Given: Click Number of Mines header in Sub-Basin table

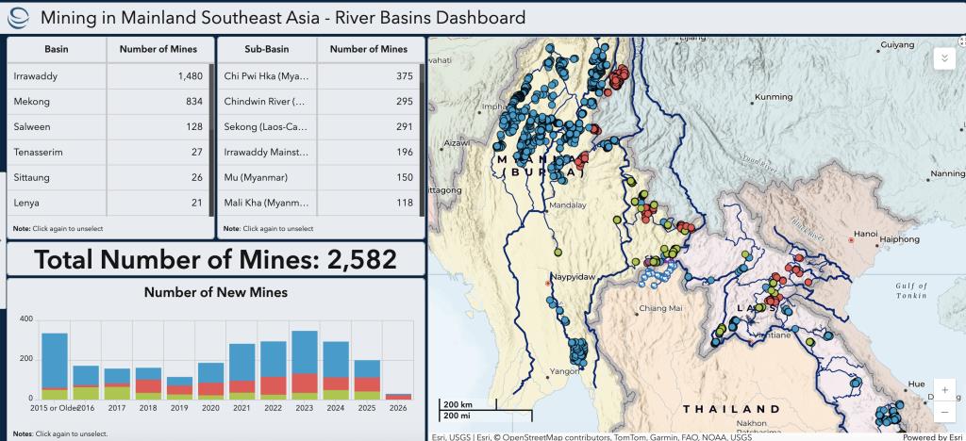Looking at the screenshot, I should click(x=369, y=49).
